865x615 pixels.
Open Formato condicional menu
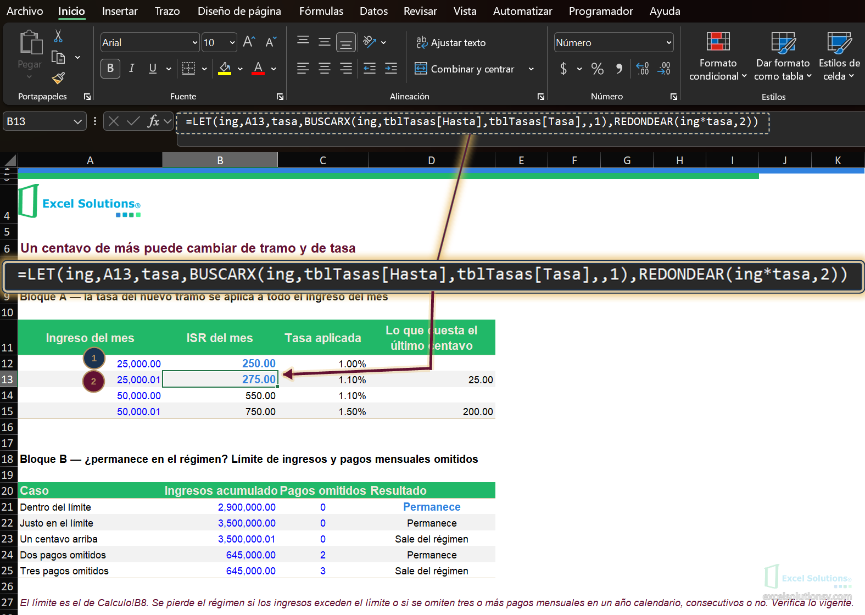point(718,57)
